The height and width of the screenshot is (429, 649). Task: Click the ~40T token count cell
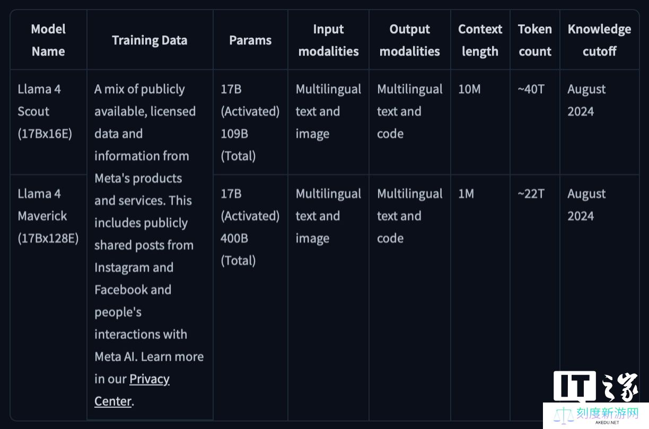pos(531,90)
